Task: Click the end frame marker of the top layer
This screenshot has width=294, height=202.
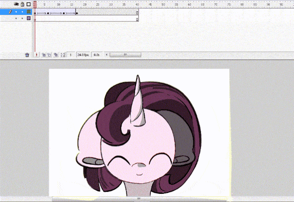Action: 137,13
